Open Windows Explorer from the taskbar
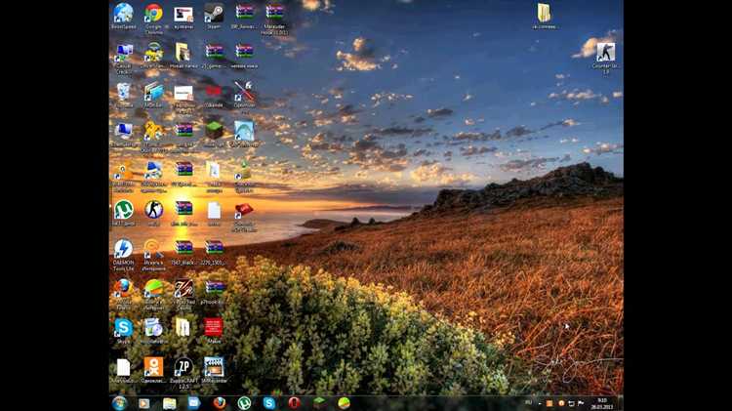Image resolution: width=732 pixels, height=411 pixels. click(x=169, y=403)
